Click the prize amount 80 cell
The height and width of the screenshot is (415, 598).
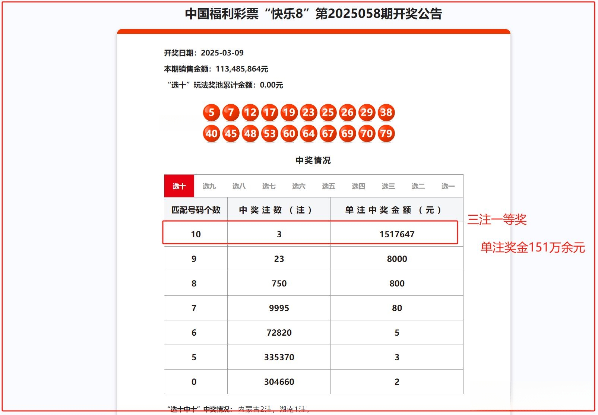pyautogui.click(x=397, y=308)
